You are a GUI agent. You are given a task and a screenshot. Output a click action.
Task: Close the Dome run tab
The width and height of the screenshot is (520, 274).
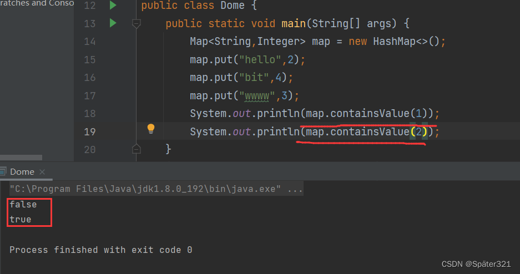pyautogui.click(x=42, y=172)
